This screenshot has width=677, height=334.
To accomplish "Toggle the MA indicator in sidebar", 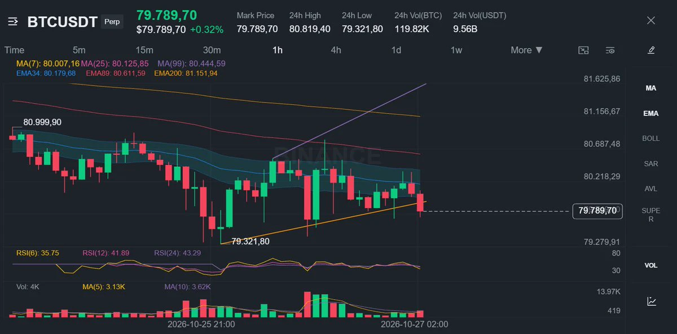I will pos(651,88).
